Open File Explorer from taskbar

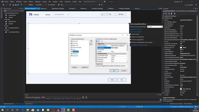pyautogui.click(x=28, y=110)
